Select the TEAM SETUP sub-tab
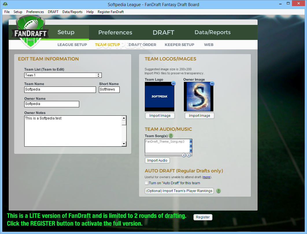This screenshot has height=234, width=307. point(107,45)
